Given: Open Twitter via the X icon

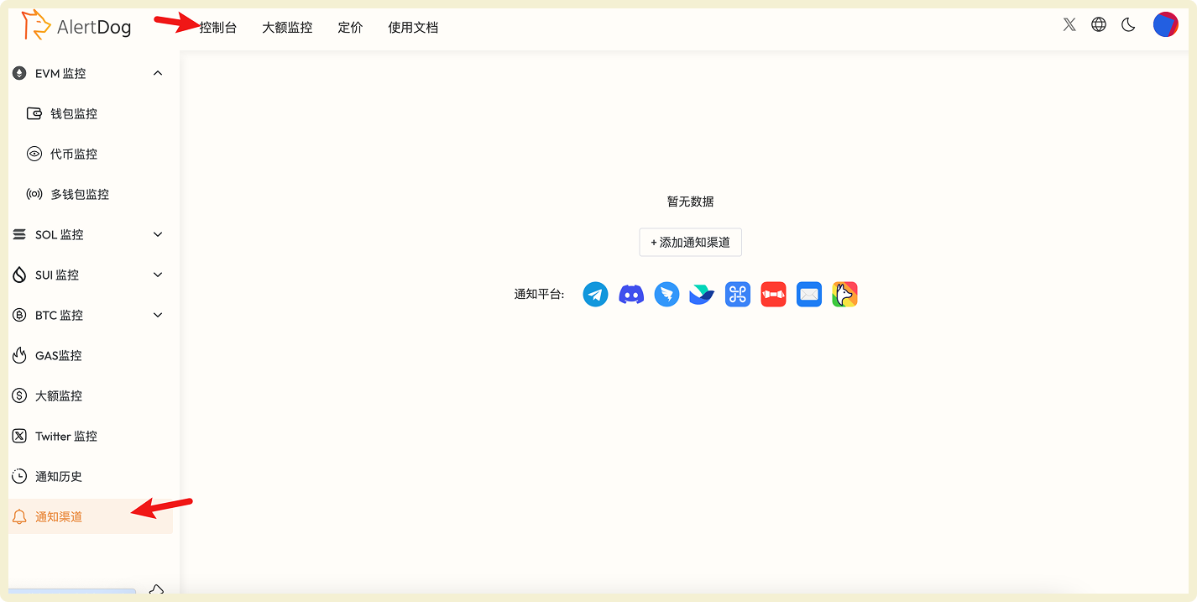Looking at the screenshot, I should click(x=1069, y=24).
